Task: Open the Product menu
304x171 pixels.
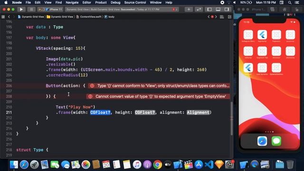Action: click(x=101, y=2)
